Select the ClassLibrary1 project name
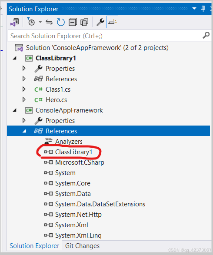This screenshot has height=255, width=213. coord(56,58)
